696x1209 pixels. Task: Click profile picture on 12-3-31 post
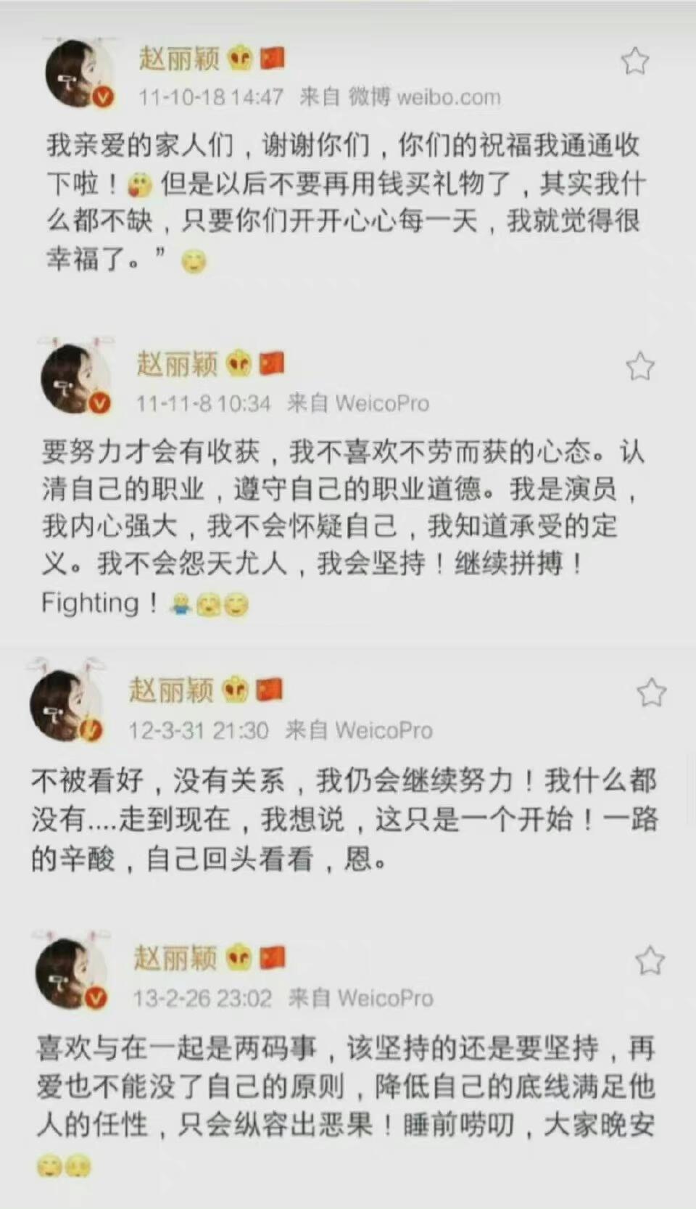click(x=65, y=705)
